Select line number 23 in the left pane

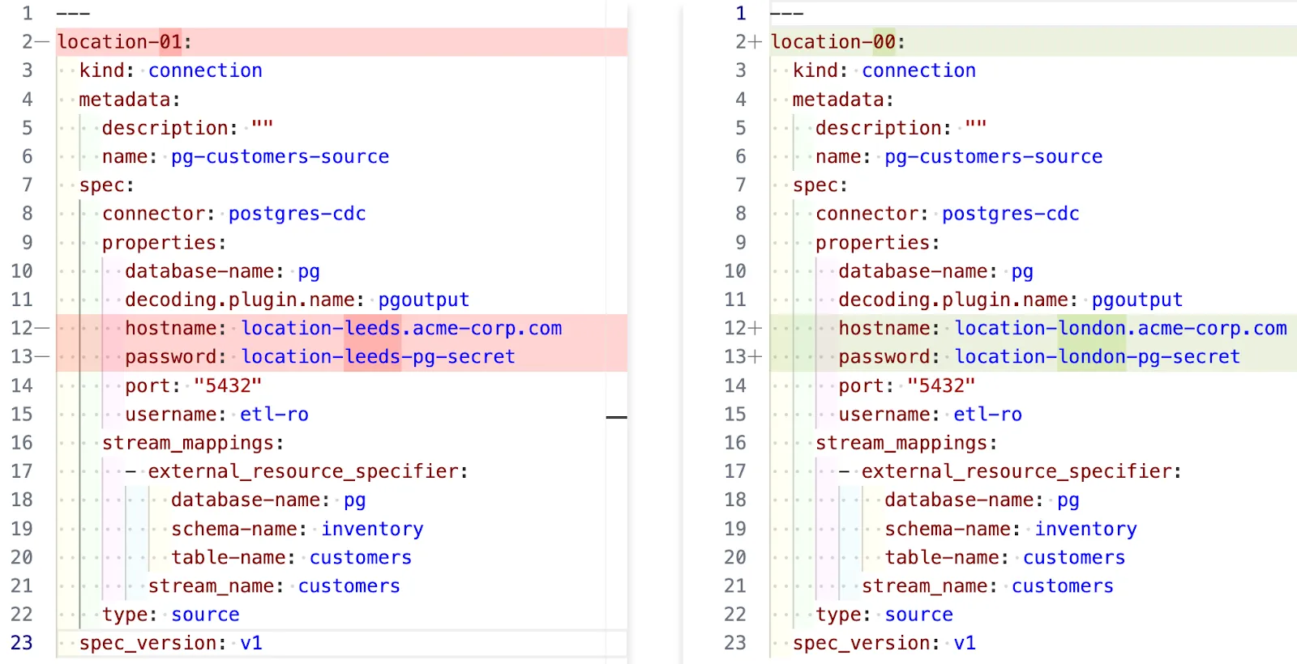(22, 643)
